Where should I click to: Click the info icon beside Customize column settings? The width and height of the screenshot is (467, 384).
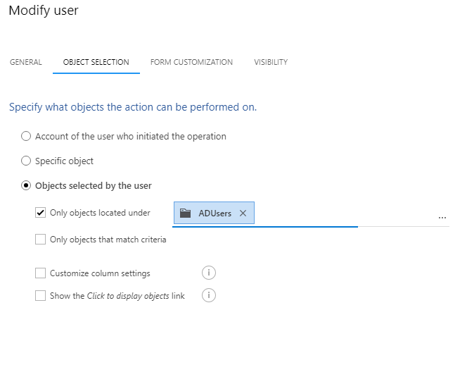click(208, 273)
